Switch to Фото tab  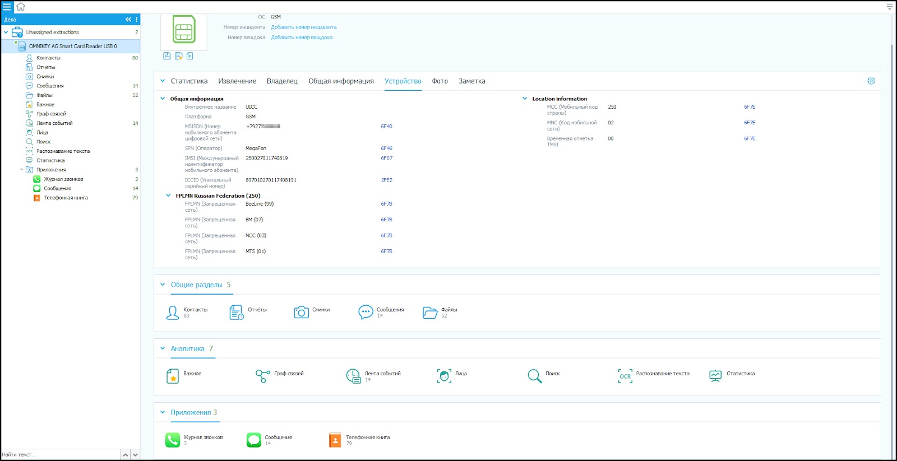[440, 81]
